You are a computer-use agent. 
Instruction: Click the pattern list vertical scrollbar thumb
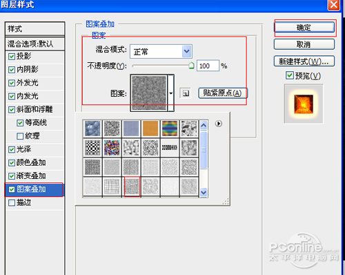point(204,150)
